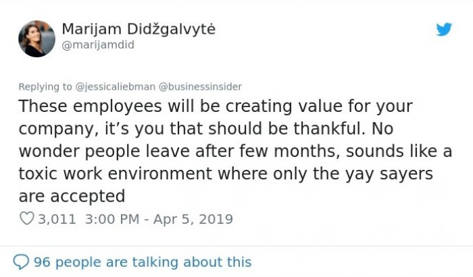473x277 pixels.
Task: Click 'are accepted' on the last tweet line
Action: click(72, 197)
